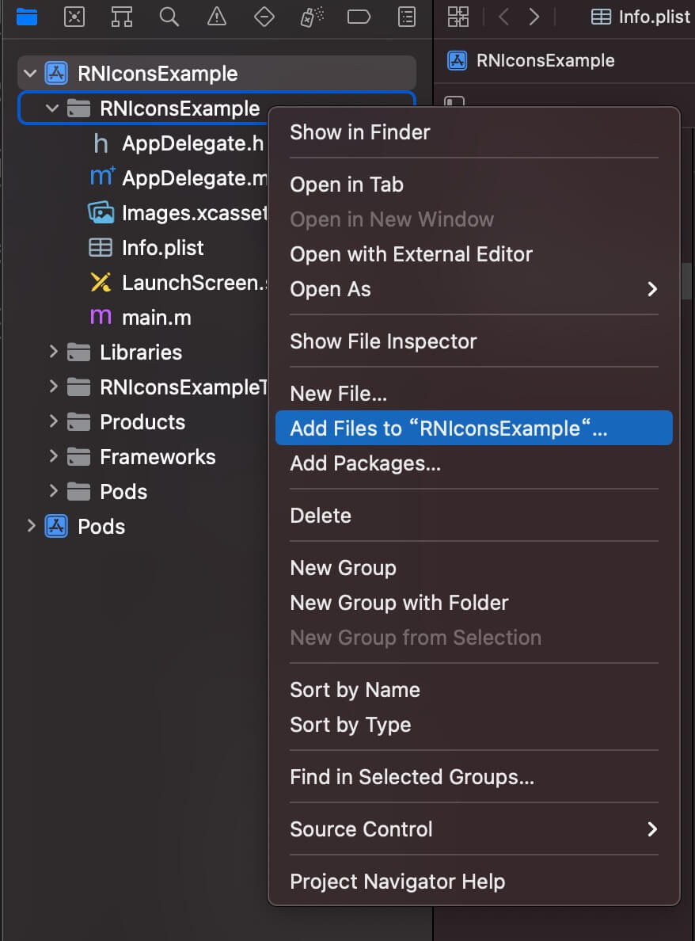Viewport: 695px width, 941px height.
Task: Click New Group with Folder
Action: (x=399, y=603)
